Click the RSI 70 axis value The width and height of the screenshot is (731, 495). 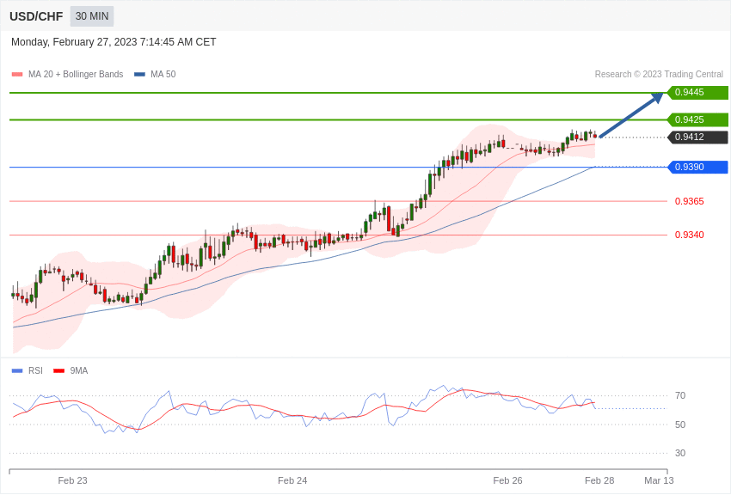point(680,395)
